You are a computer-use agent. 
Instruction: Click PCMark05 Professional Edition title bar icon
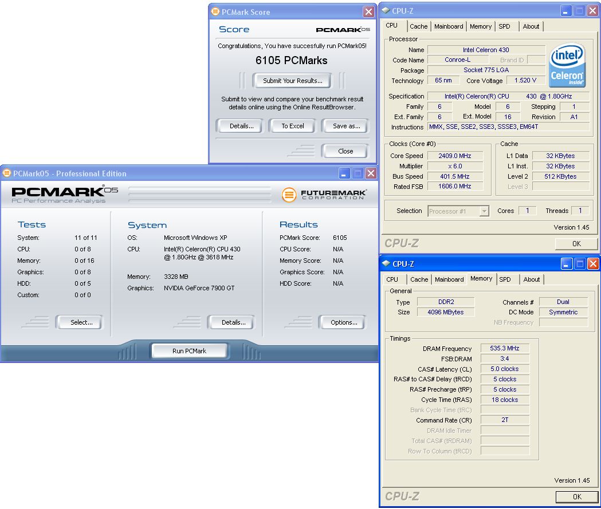pyautogui.click(x=6, y=173)
